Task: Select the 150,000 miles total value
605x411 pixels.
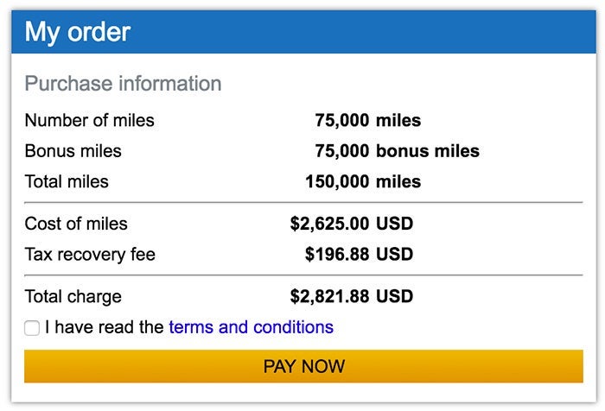Action: 363,182
